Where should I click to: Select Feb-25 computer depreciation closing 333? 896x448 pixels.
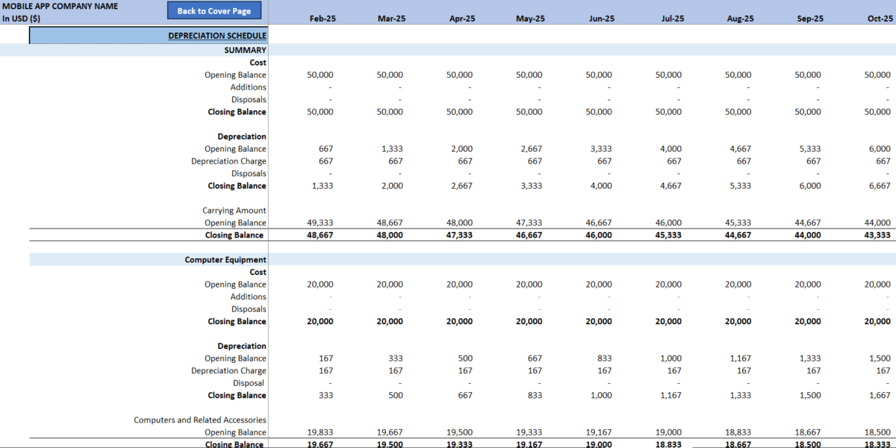tap(326, 396)
